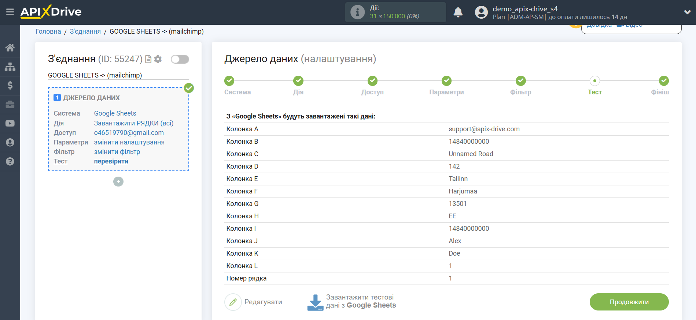The image size is (696, 320).
Task: Click змінити фільтр link
Action: (x=117, y=152)
